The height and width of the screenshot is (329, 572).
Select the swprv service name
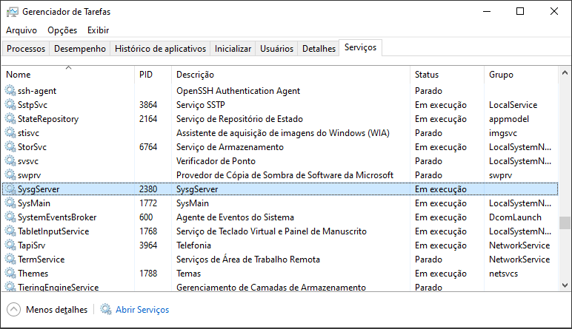click(x=29, y=175)
